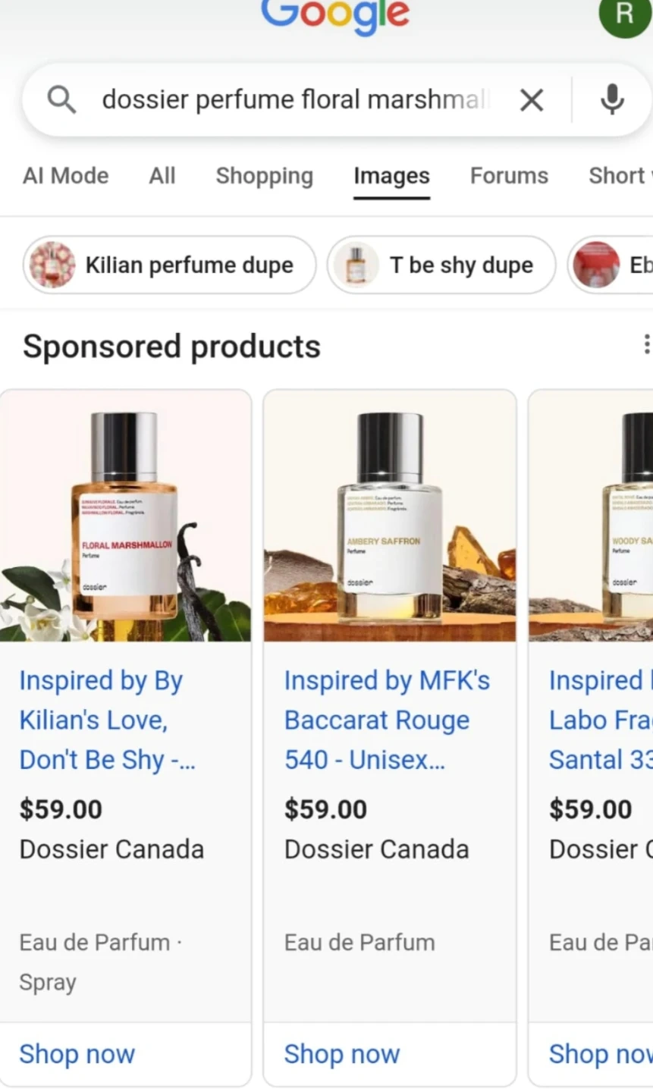Click the search text field
This screenshot has width=653, height=1092.
[x=296, y=99]
